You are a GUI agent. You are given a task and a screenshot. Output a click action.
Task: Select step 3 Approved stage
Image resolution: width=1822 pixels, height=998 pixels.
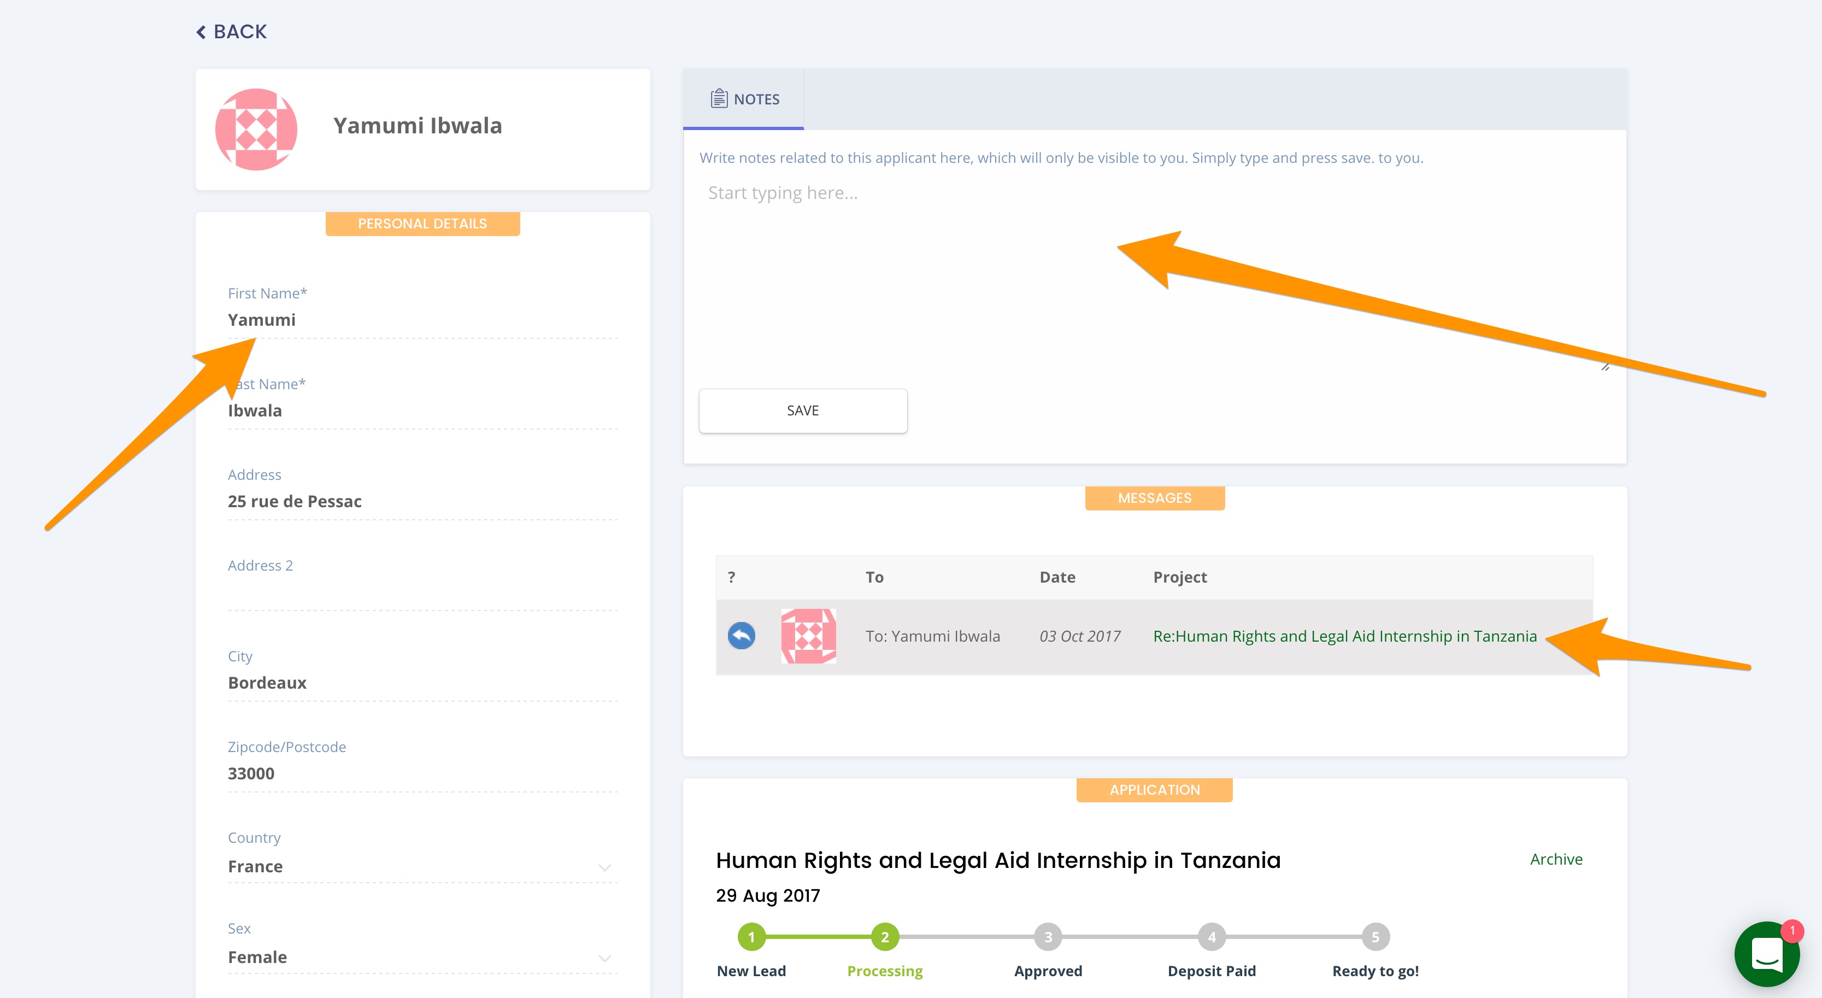click(x=1048, y=936)
